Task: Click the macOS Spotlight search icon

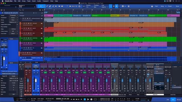Action: click(x=173, y=1)
